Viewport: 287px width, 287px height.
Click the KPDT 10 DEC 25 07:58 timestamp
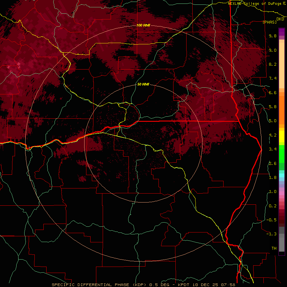point(206,285)
